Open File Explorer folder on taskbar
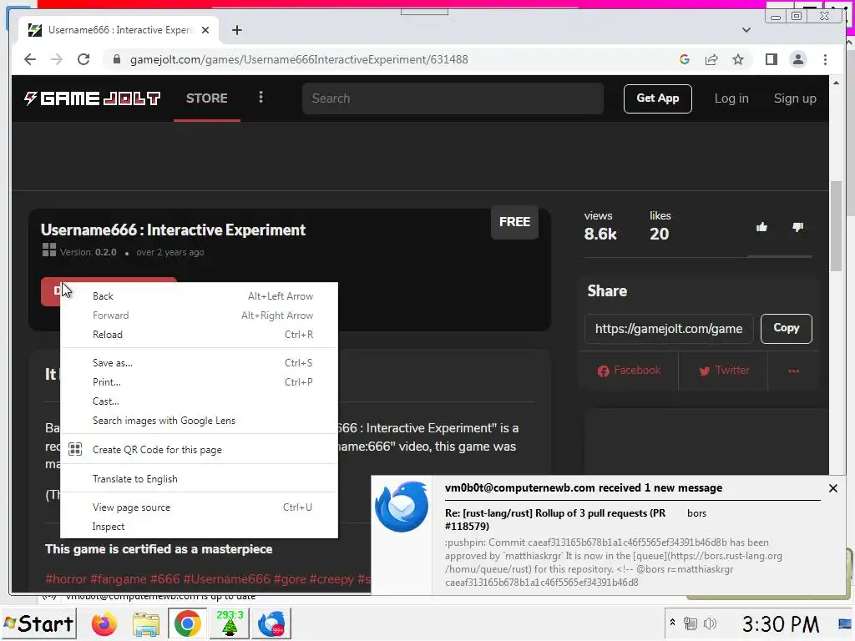Image resolution: width=855 pixels, height=641 pixels. pyautogui.click(x=146, y=624)
